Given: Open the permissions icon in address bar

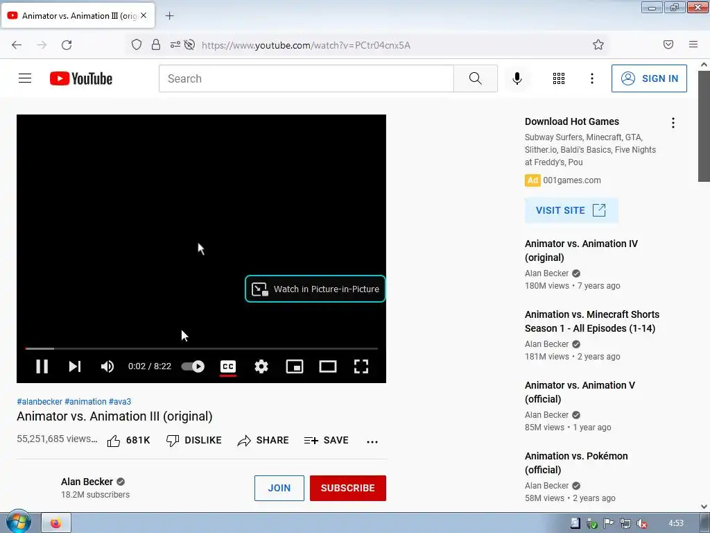Looking at the screenshot, I should [x=175, y=44].
